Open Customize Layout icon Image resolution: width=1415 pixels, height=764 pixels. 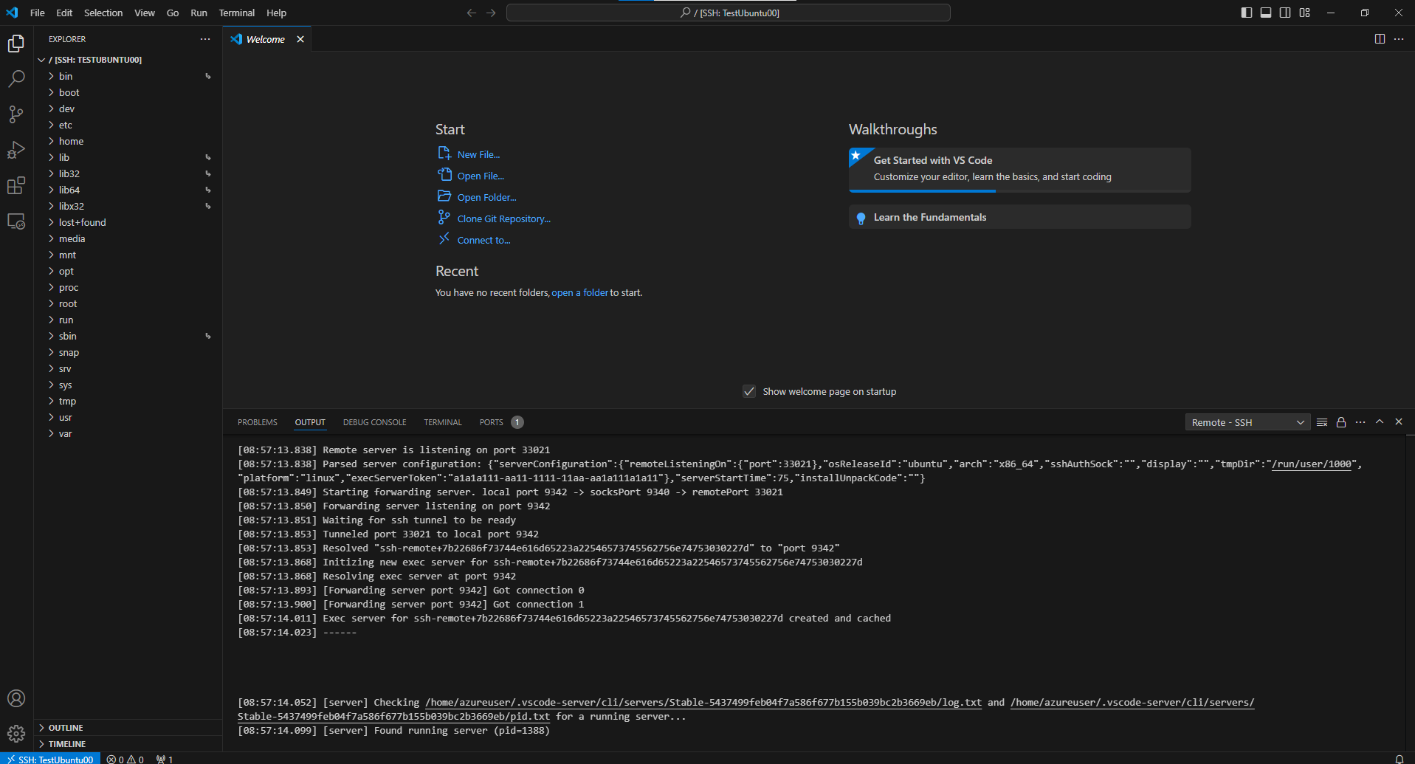(1304, 13)
